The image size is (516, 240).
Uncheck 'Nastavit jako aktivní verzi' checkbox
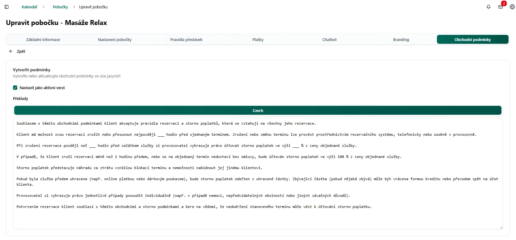point(15,88)
